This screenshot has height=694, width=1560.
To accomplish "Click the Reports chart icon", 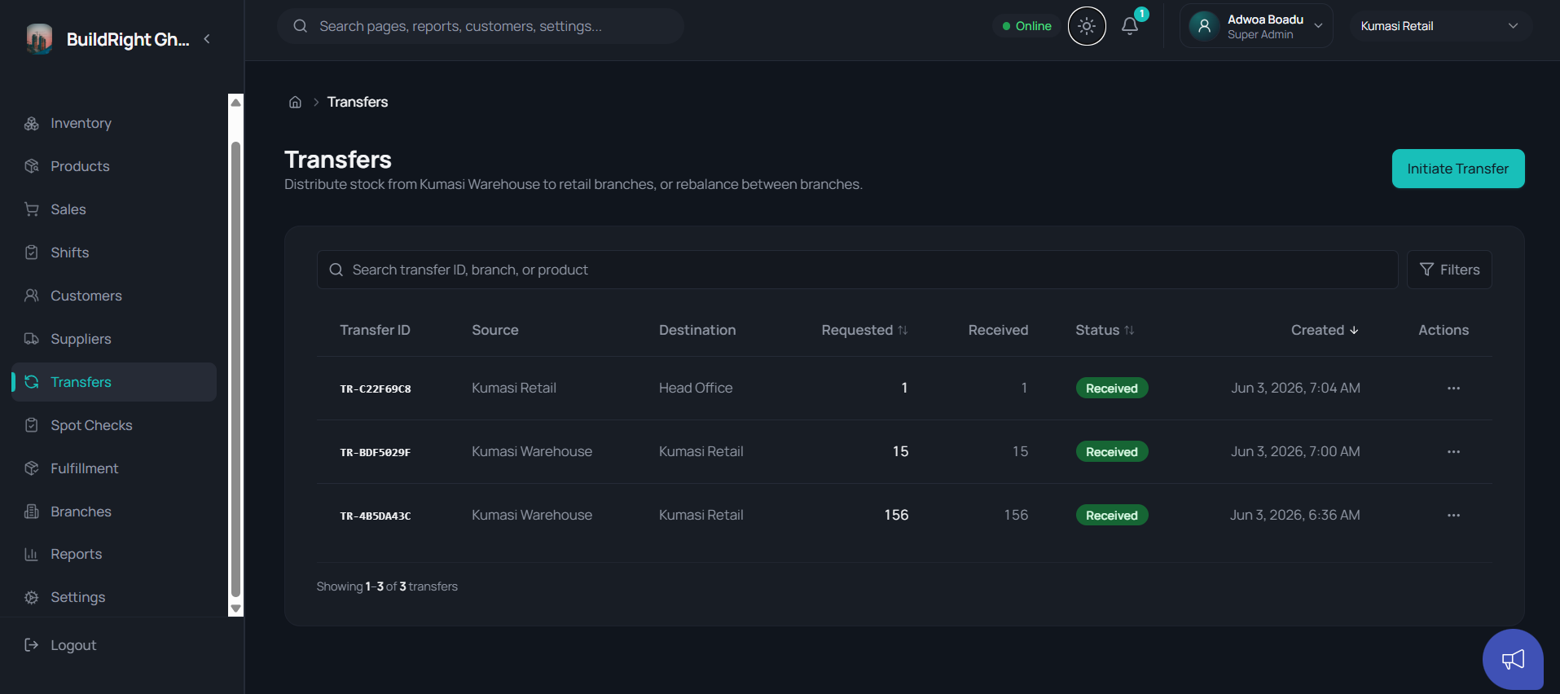I will point(32,554).
